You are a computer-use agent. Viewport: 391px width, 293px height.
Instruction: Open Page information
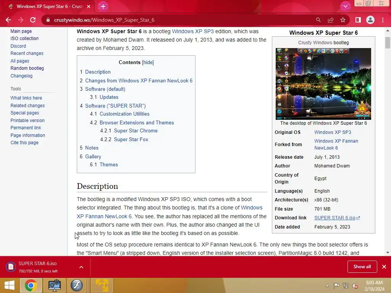coord(27,135)
